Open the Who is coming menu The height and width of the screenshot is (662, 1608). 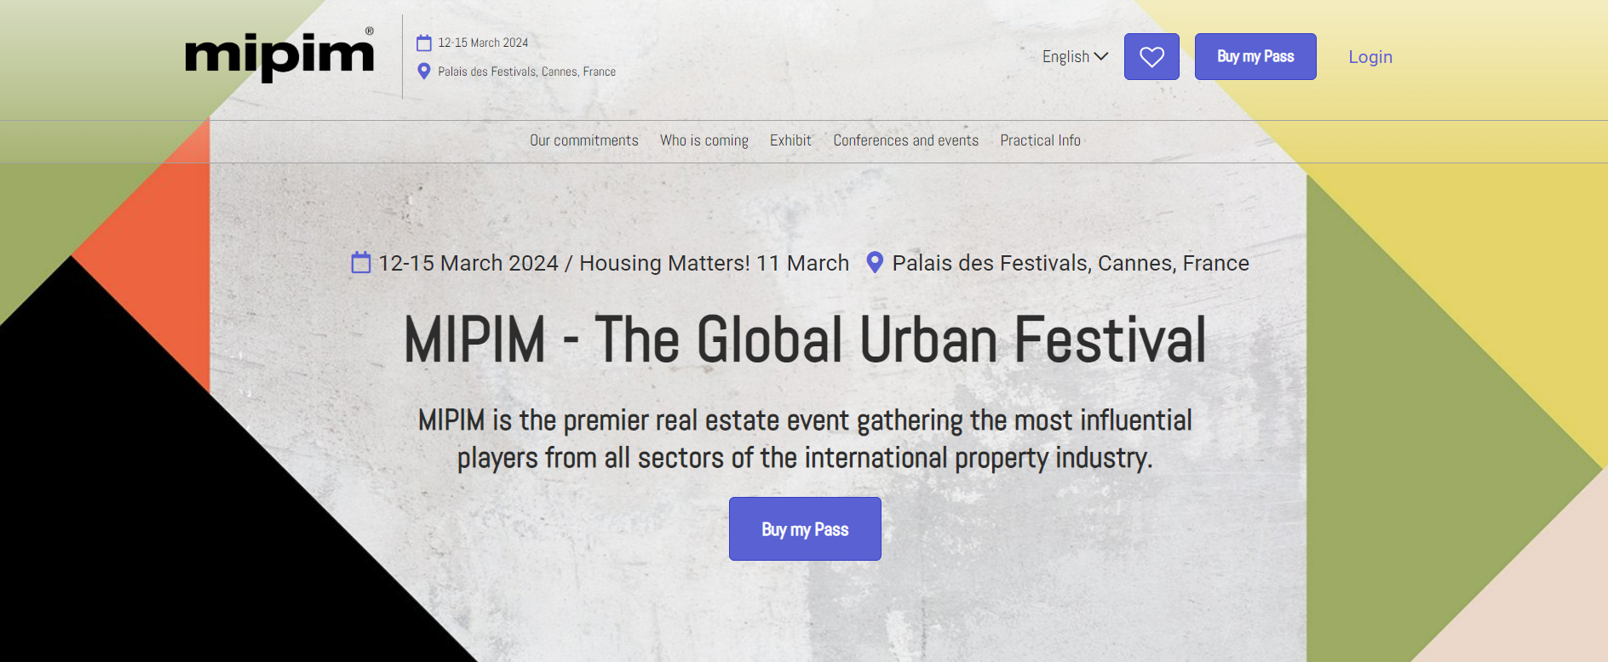(x=703, y=140)
